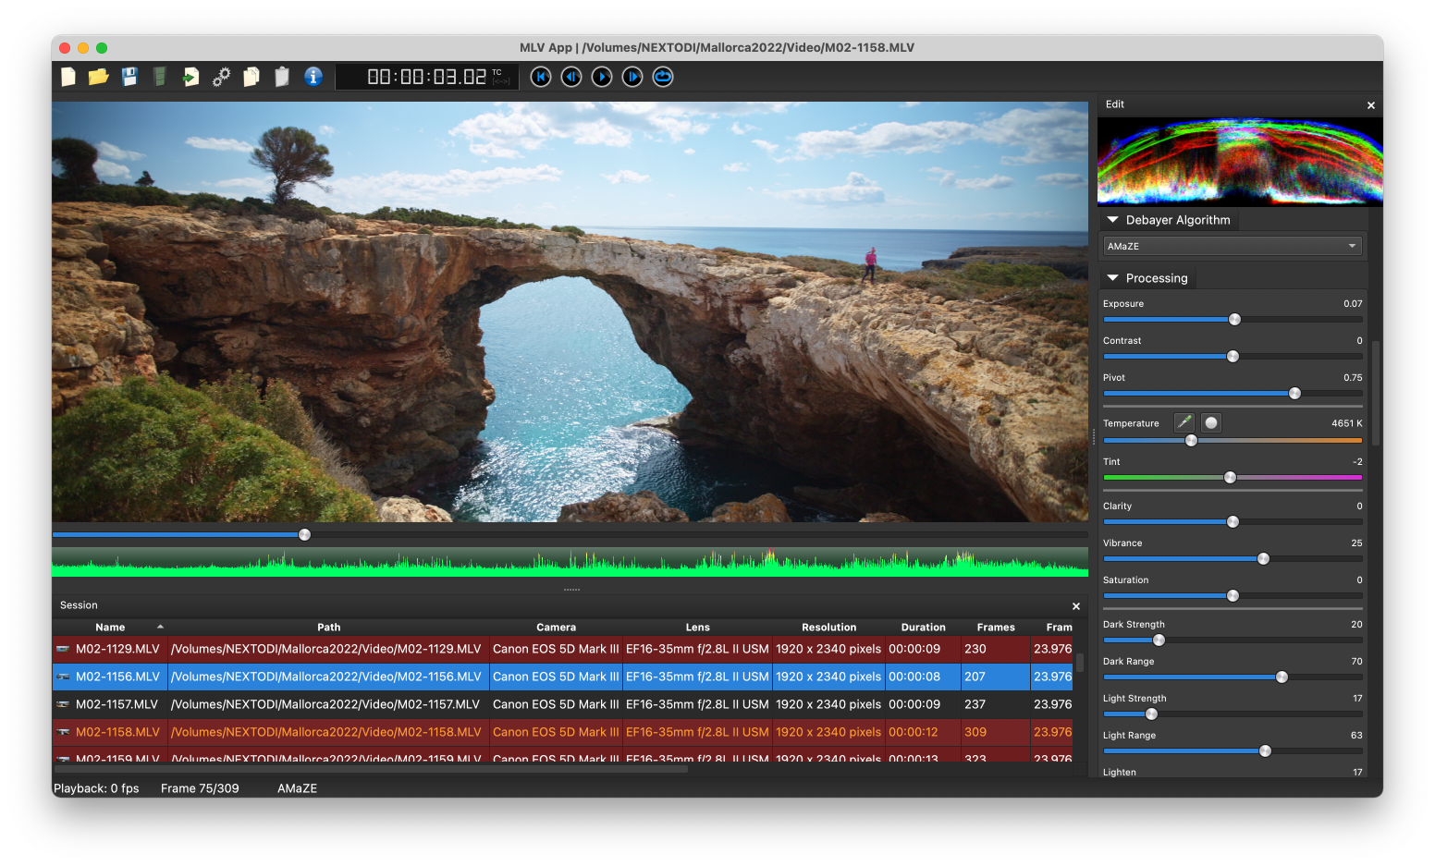Sort the session list by Name header
Viewport: 1435px width, 866px height.
[110, 627]
